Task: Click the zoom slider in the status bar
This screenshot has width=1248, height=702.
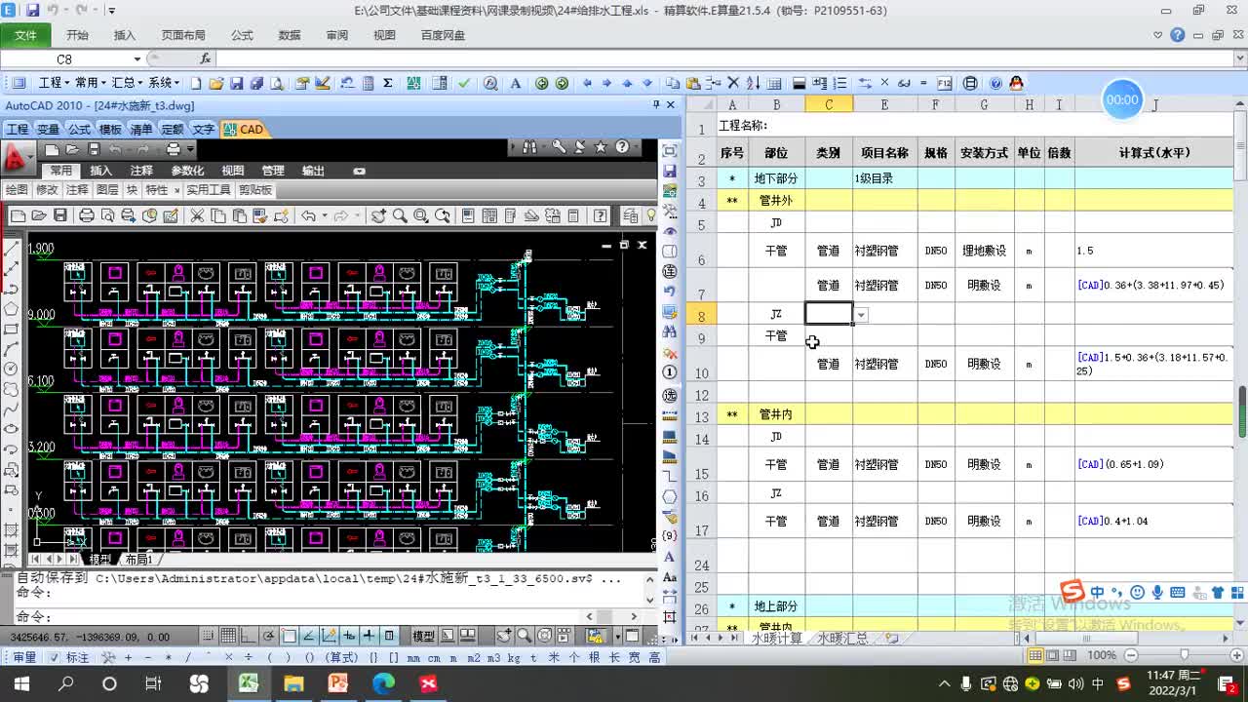Action: (x=1184, y=655)
